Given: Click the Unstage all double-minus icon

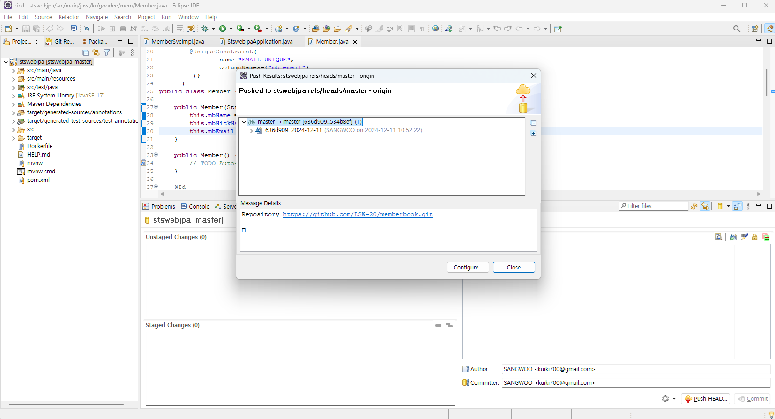Looking at the screenshot, I should tap(449, 325).
